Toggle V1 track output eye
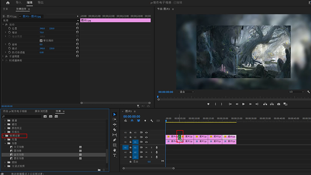The image size is (311, 175). tap(146, 142)
